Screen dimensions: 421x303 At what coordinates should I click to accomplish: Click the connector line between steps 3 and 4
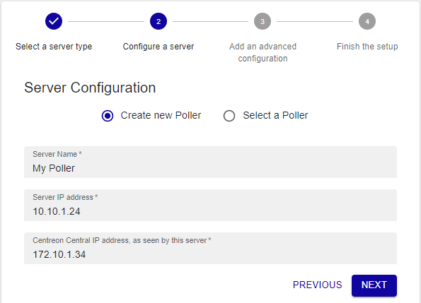315,21
